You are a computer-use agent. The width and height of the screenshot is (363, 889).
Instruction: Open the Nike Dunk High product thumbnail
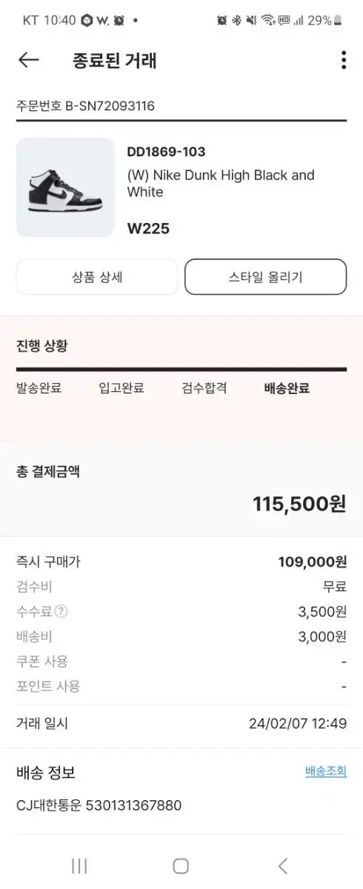pos(65,187)
